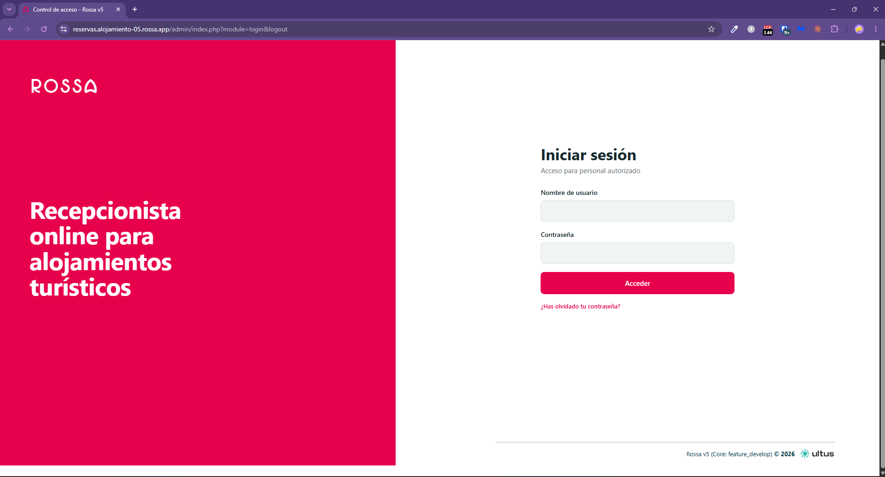Image resolution: width=885 pixels, height=477 pixels.
Task: Click the text Acceso para personal autorizado
Action: click(590, 171)
